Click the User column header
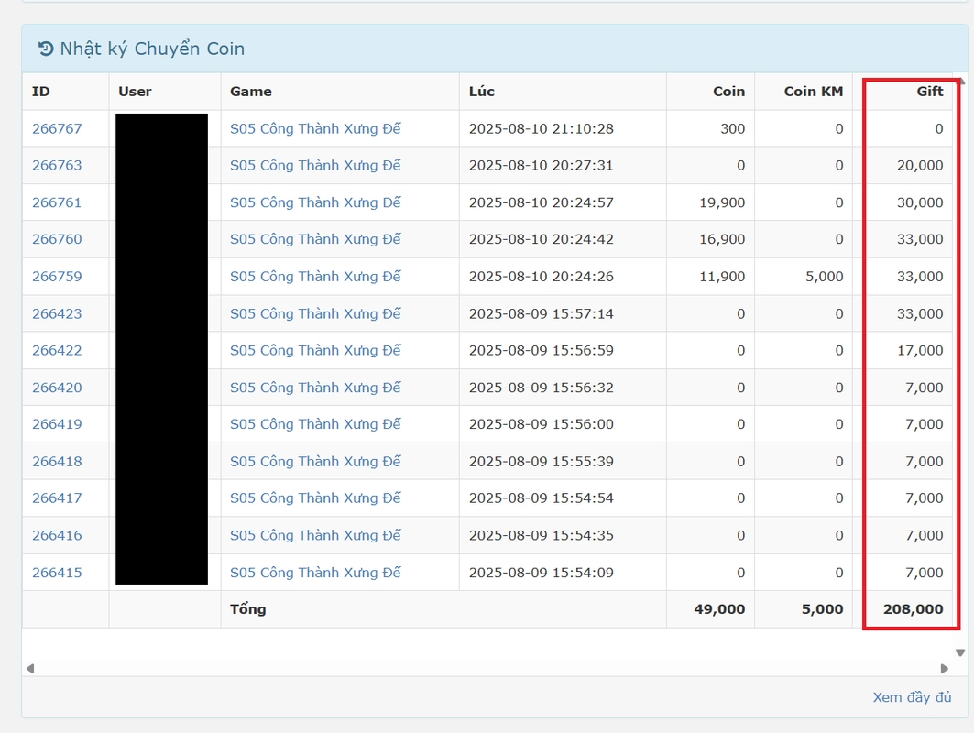This screenshot has height=733, width=974. coord(135,92)
